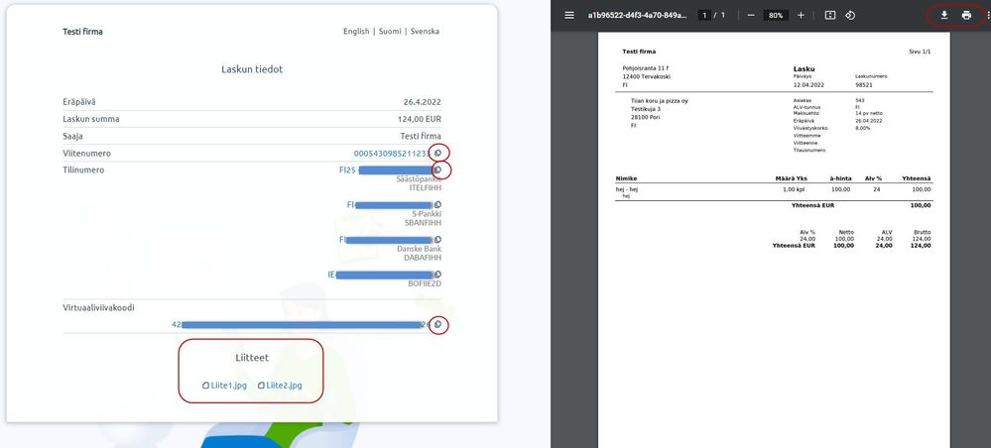Click the 80% zoom level field
Image resolution: width=991 pixels, height=448 pixels.
776,15
